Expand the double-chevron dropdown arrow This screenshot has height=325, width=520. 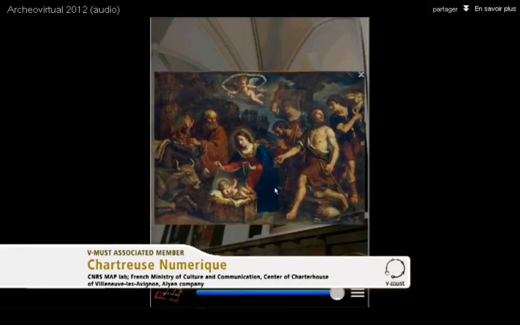[x=466, y=8]
